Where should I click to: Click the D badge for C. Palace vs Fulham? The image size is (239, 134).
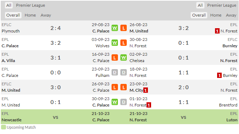tap(115, 73)
